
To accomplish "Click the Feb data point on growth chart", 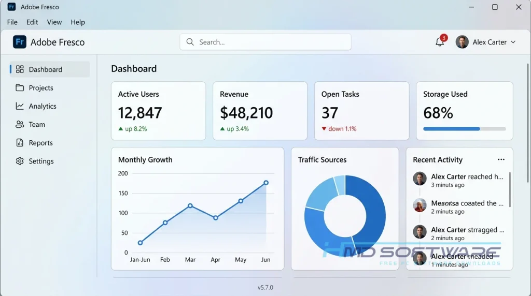I will click(165, 223).
